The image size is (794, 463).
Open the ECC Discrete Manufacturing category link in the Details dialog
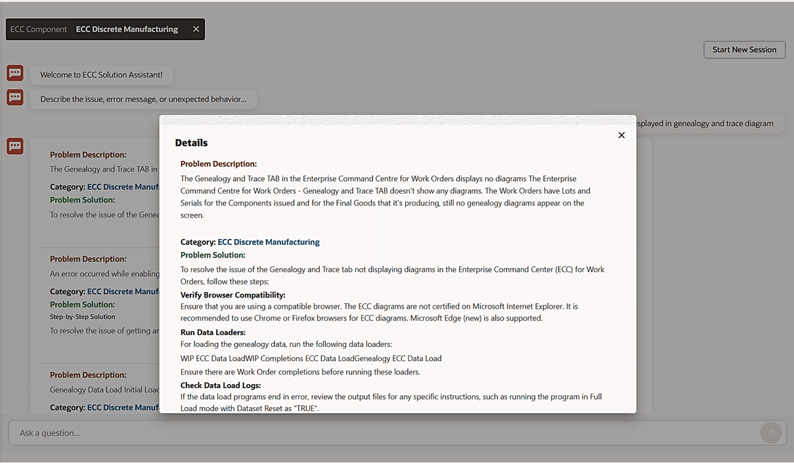(269, 242)
